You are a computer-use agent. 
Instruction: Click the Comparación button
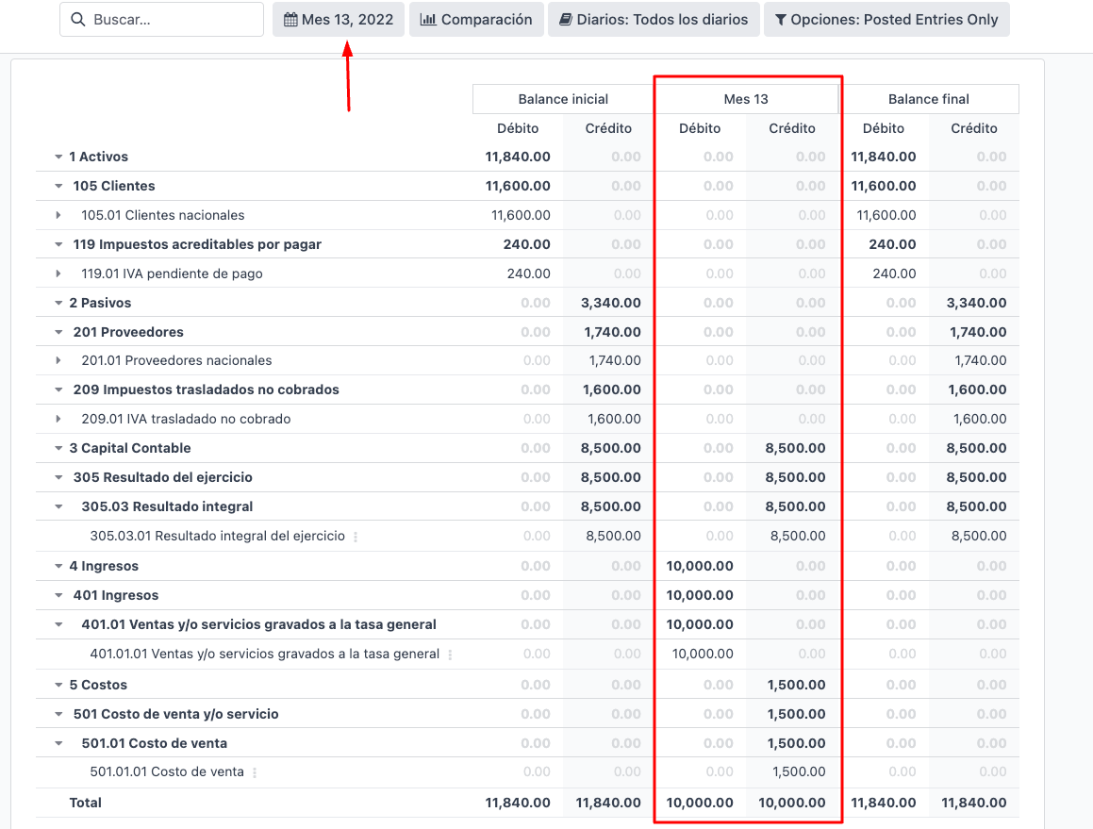tap(476, 20)
